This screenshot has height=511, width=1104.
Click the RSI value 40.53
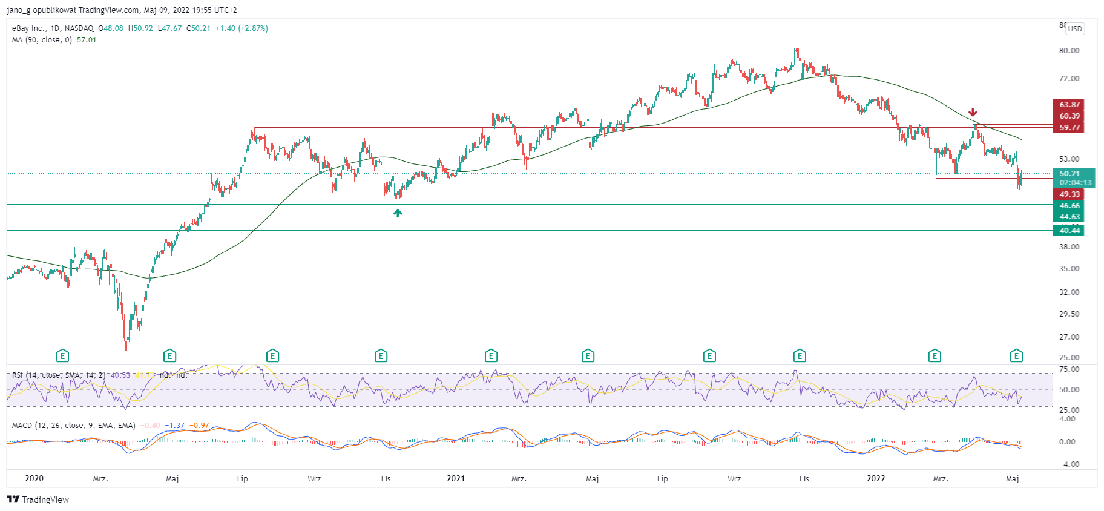pos(120,375)
